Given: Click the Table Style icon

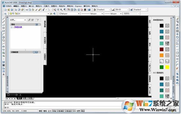Looking at the screenshot, I should 131,10.
